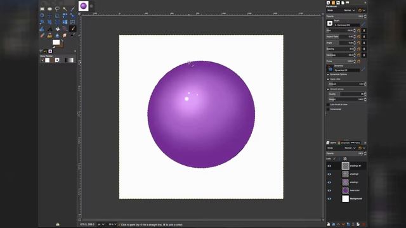
Task: Click the brush preview thumbnail
Action: pos(330,23)
